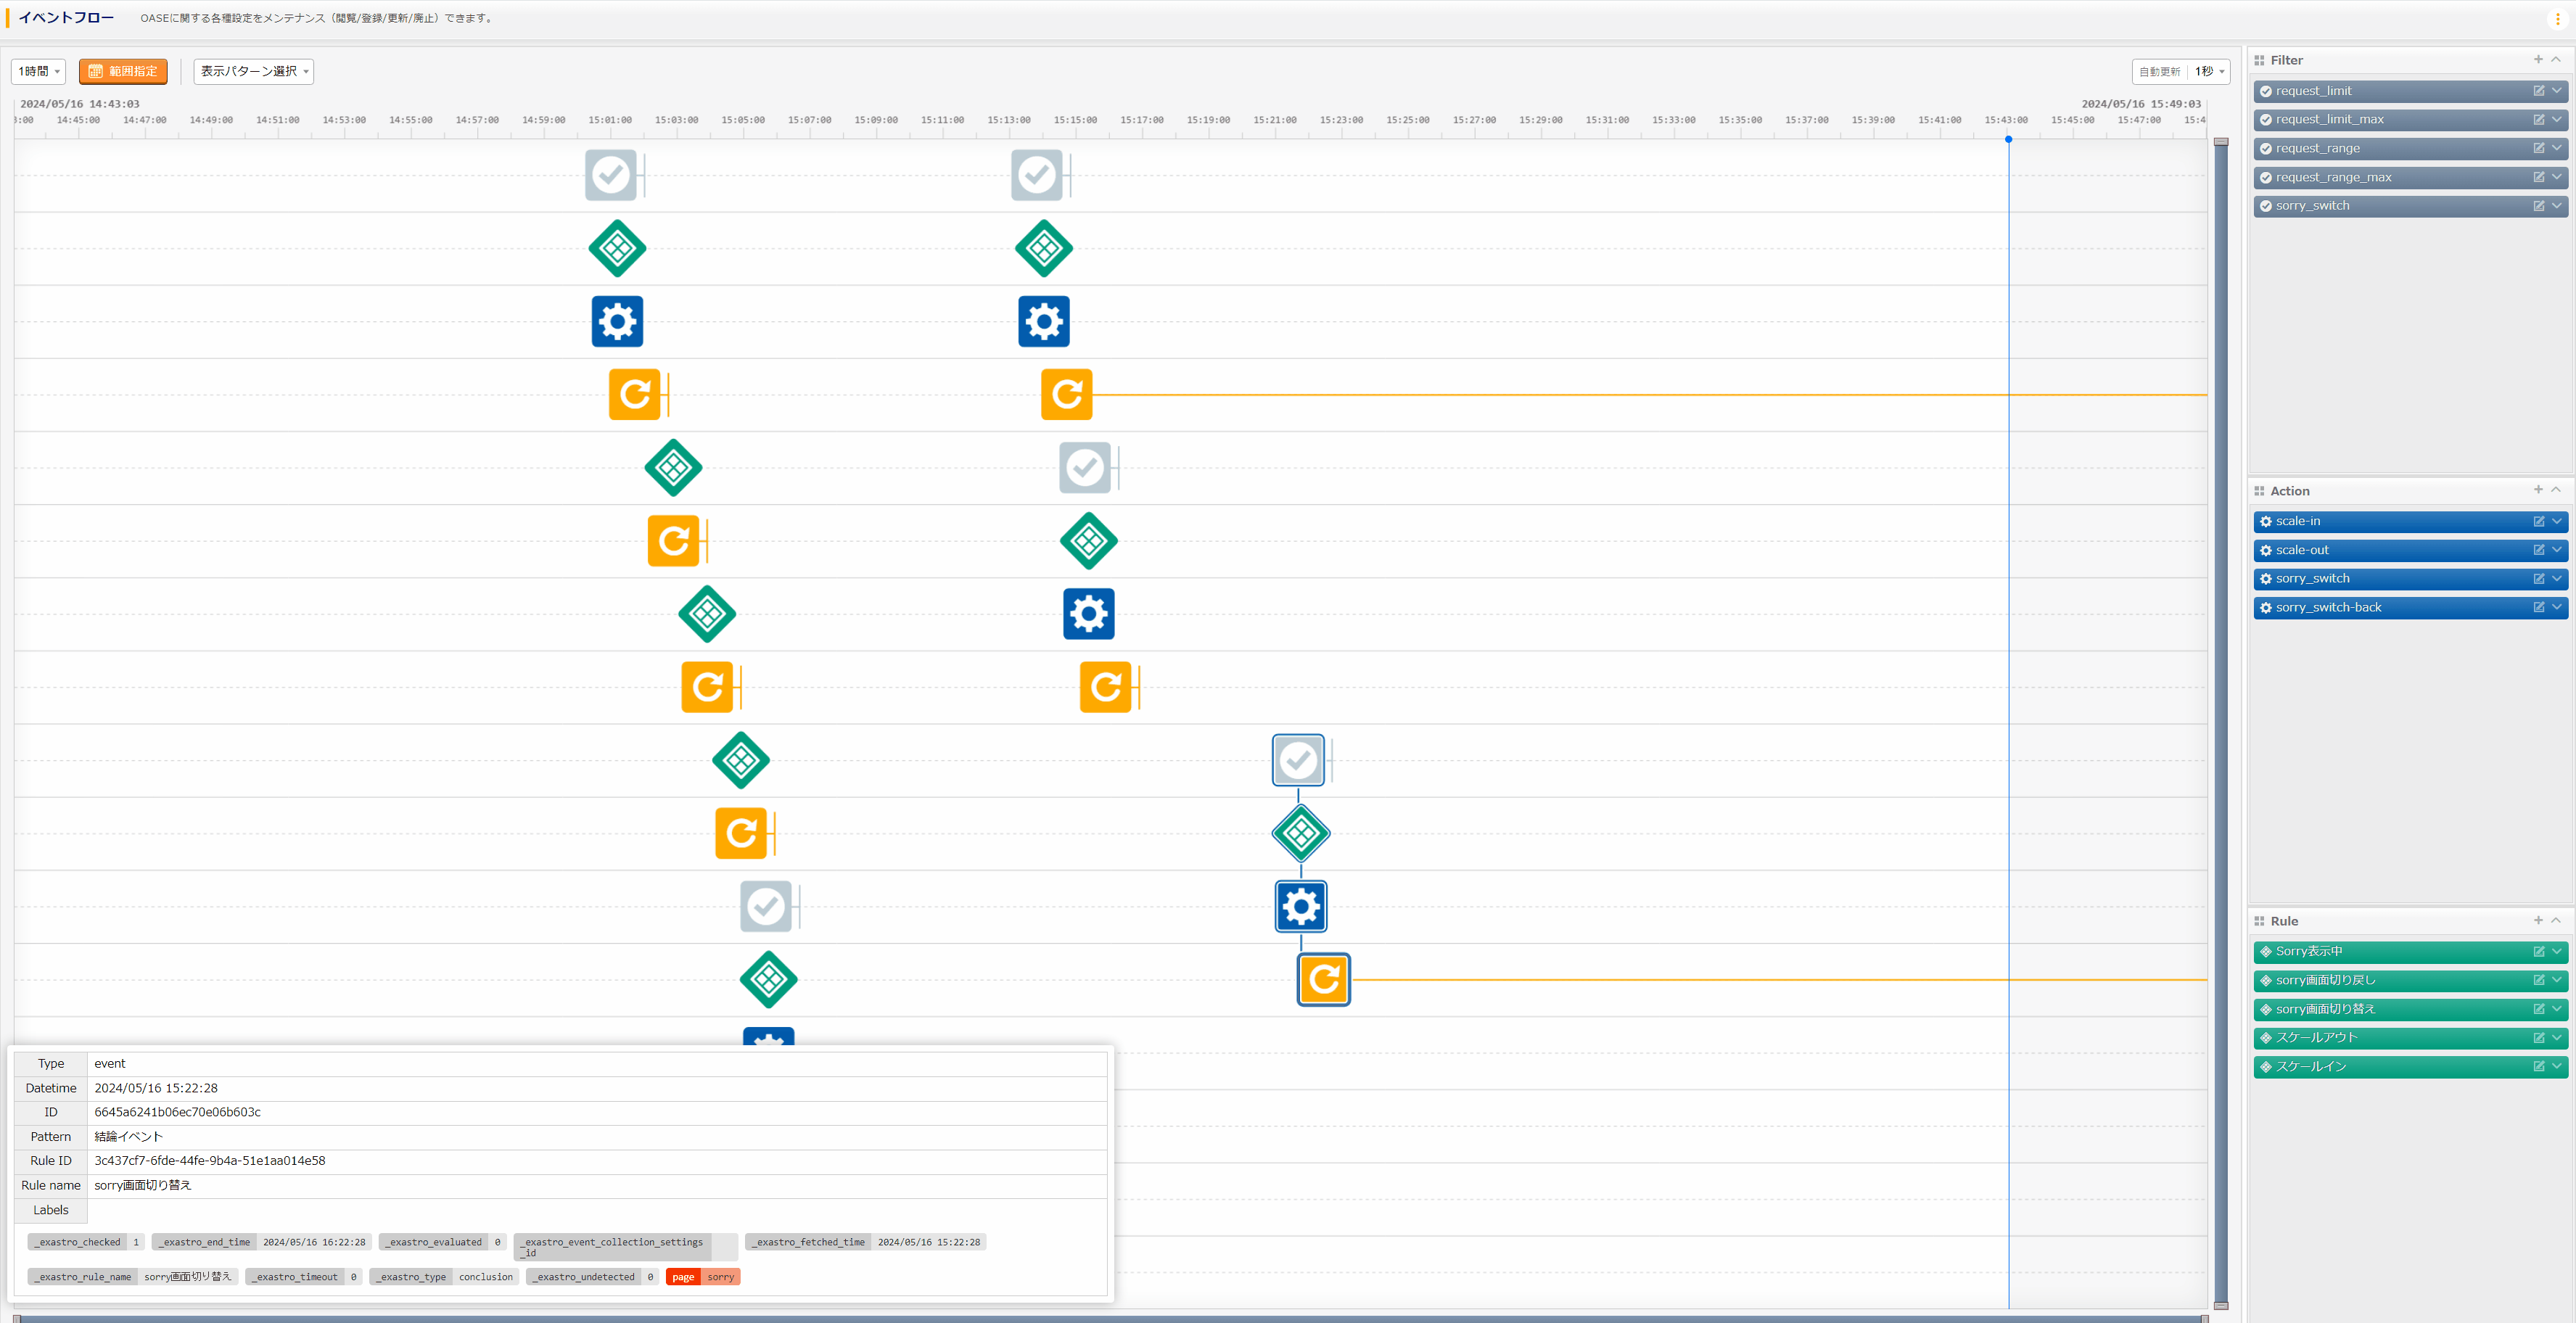2576x1323 pixels.
Task: Click the selected green diamond rule node
Action: click(1300, 833)
